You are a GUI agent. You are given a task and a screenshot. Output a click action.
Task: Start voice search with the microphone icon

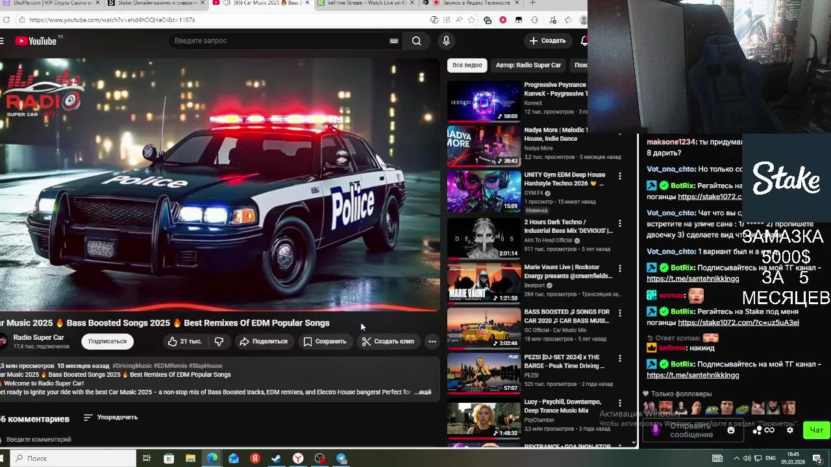click(446, 41)
